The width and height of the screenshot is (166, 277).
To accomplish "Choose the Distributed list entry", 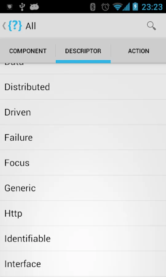I will click(83, 87).
